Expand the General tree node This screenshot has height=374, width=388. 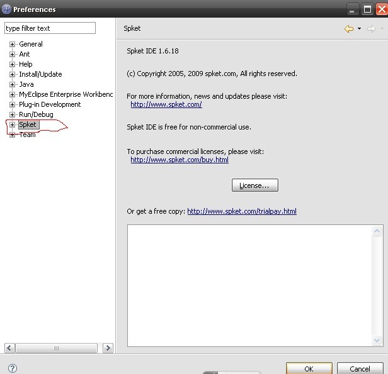(x=12, y=44)
